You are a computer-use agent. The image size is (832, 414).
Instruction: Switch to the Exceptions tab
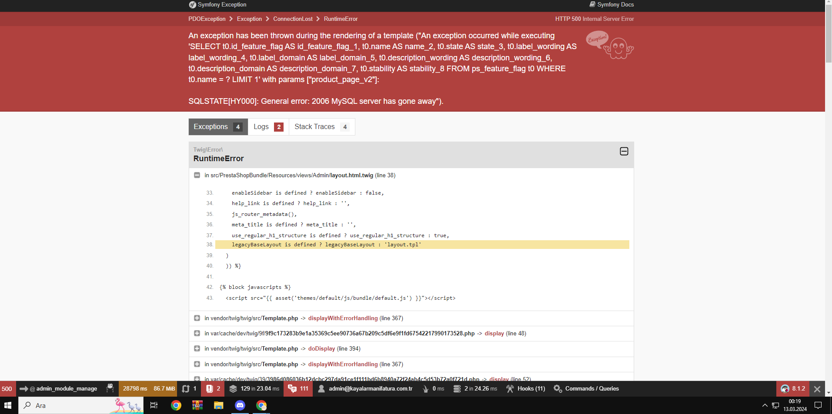pos(218,127)
